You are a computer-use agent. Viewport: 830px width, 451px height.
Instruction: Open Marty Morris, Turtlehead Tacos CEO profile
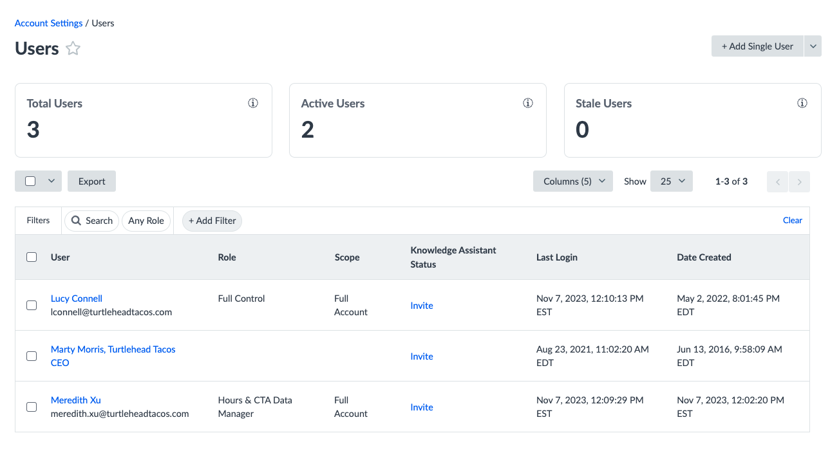coord(113,356)
